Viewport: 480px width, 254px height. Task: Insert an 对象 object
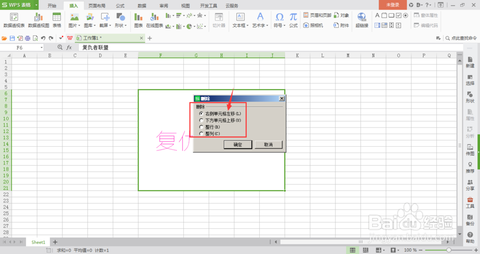coord(341,15)
